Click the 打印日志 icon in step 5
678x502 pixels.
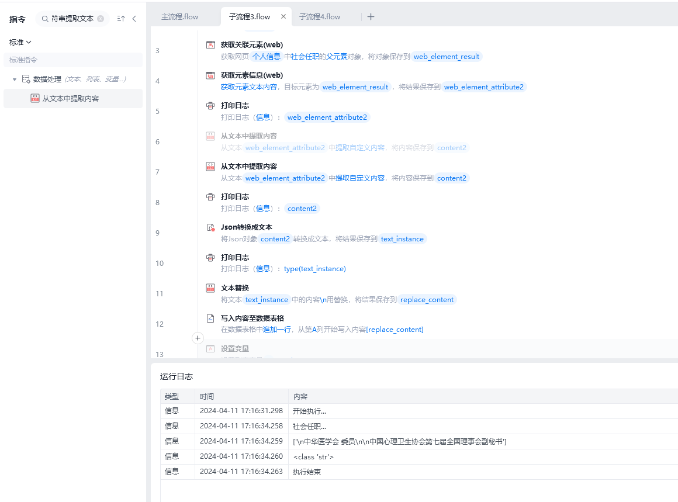click(x=210, y=106)
